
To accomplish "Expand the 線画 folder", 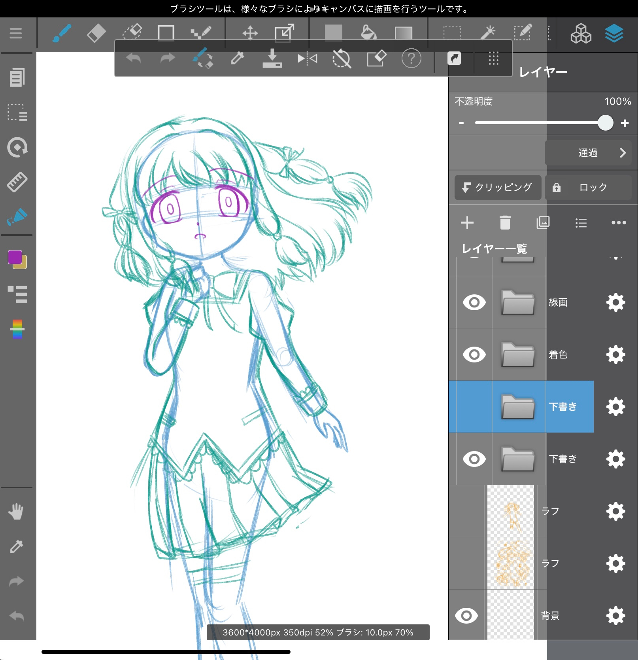I will (x=517, y=302).
